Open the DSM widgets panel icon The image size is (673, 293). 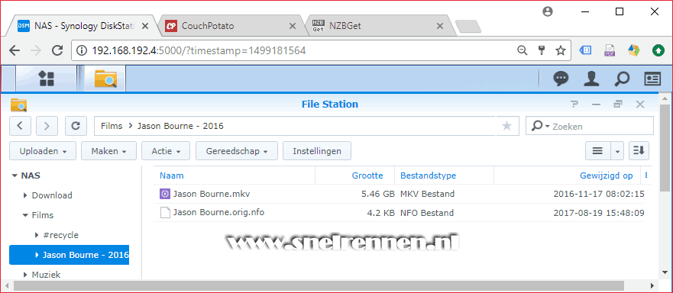[652, 79]
